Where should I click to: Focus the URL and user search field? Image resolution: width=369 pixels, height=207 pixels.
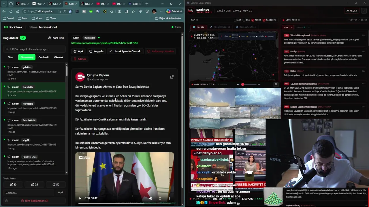coord(34,49)
